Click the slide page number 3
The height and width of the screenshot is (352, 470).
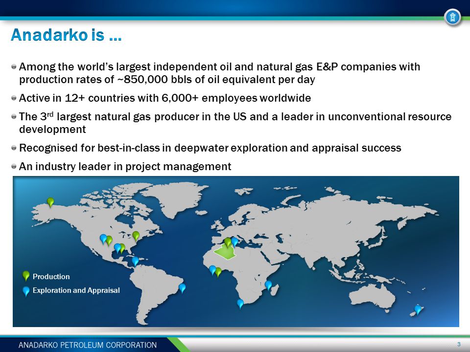(459, 344)
